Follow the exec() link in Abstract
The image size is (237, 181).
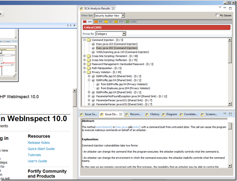click(137, 127)
